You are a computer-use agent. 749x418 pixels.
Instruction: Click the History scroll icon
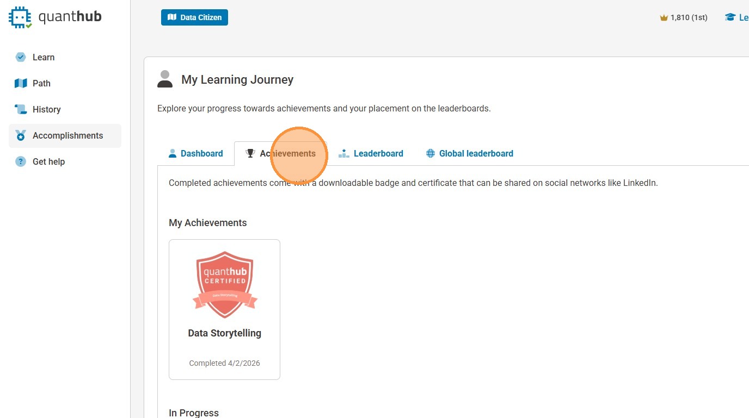tap(21, 109)
